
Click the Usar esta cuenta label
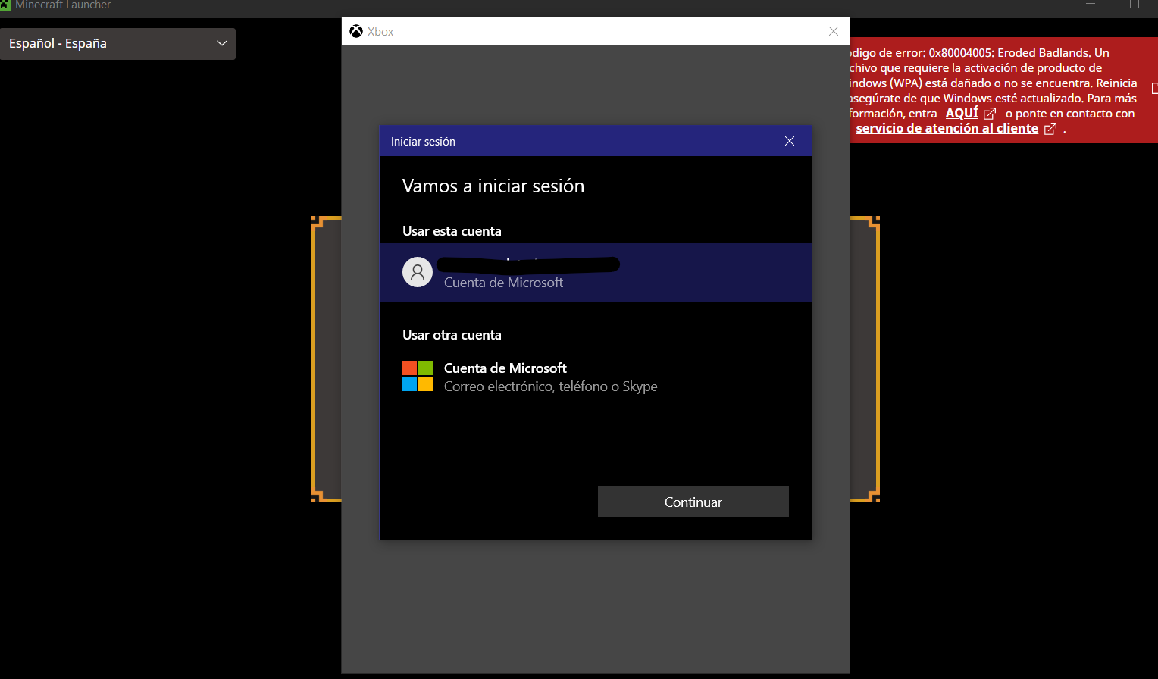[x=452, y=231]
